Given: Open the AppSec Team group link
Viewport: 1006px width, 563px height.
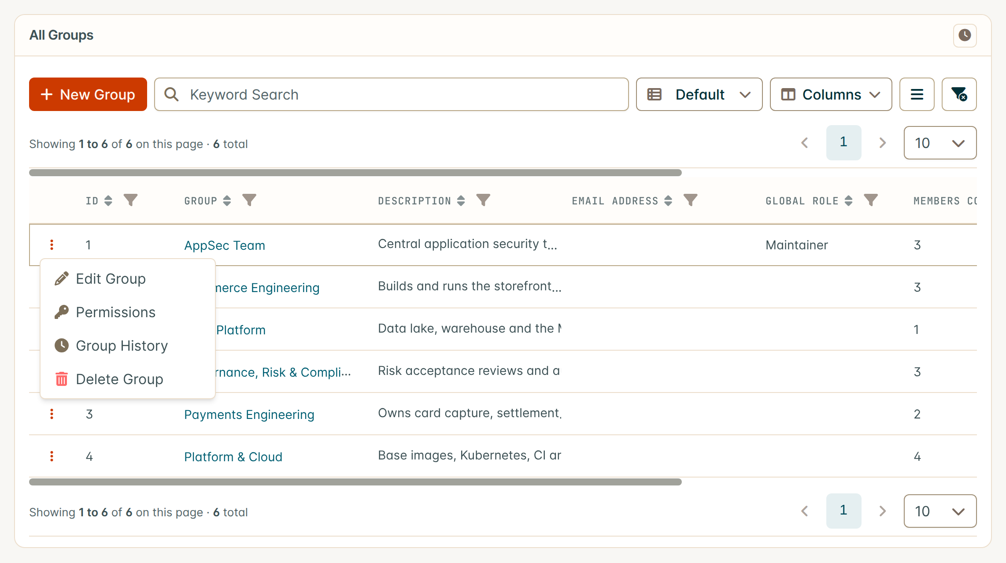Looking at the screenshot, I should pyautogui.click(x=225, y=245).
